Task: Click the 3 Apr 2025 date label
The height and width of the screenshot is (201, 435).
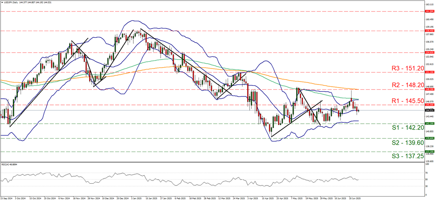Action: (x=252, y=198)
